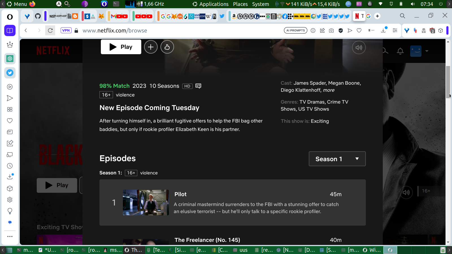This screenshot has height=254, width=452.
Task: Select The Freelancer (No. 145) episode title
Action: point(207,240)
